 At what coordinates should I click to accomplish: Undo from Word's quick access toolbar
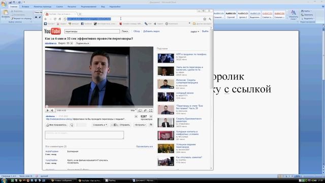tap(14, 2)
